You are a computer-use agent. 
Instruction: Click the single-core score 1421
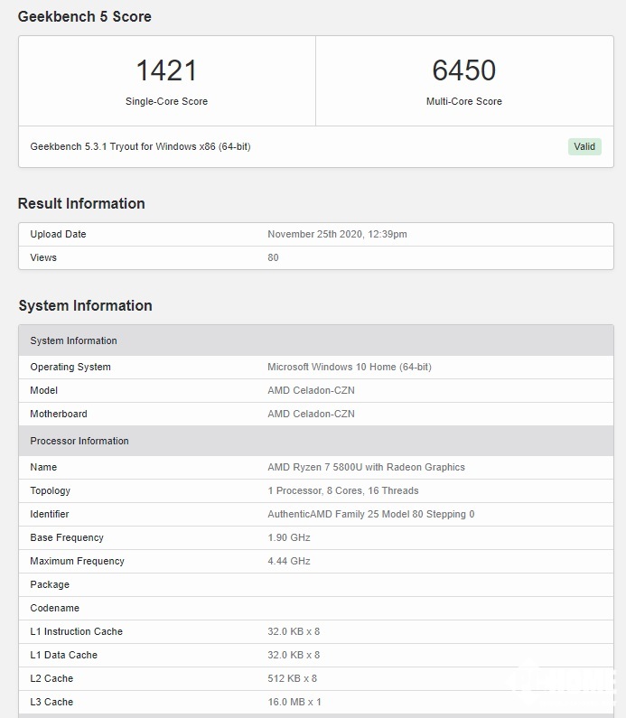coord(166,70)
